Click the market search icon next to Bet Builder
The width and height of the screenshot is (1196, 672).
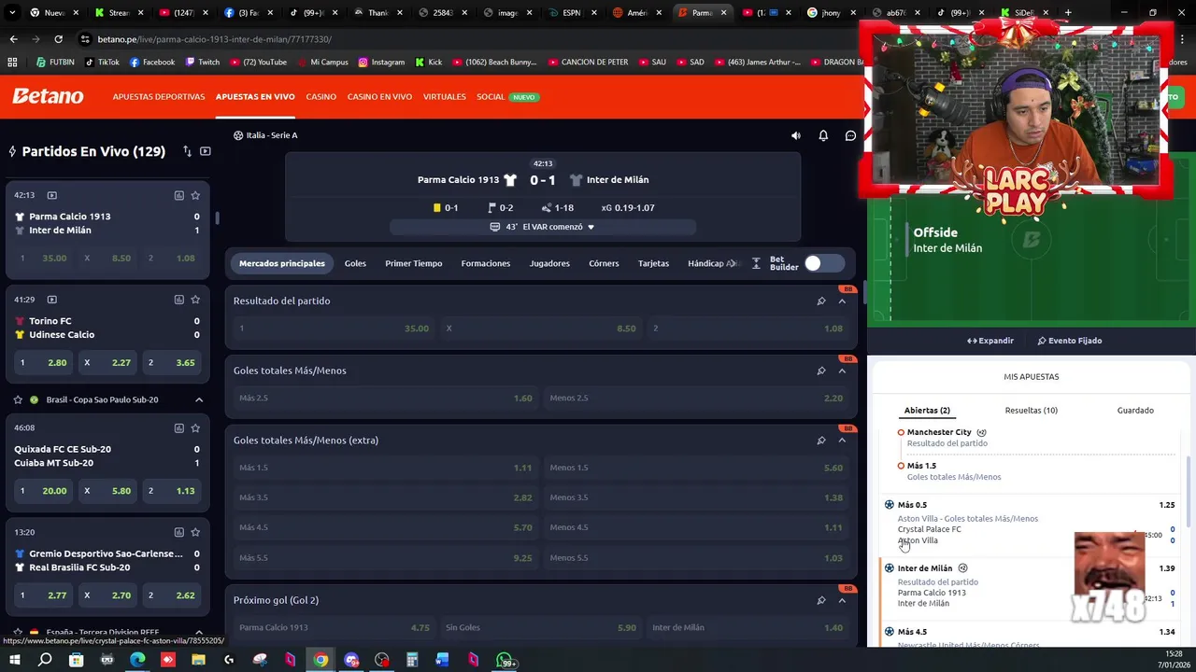pos(756,264)
